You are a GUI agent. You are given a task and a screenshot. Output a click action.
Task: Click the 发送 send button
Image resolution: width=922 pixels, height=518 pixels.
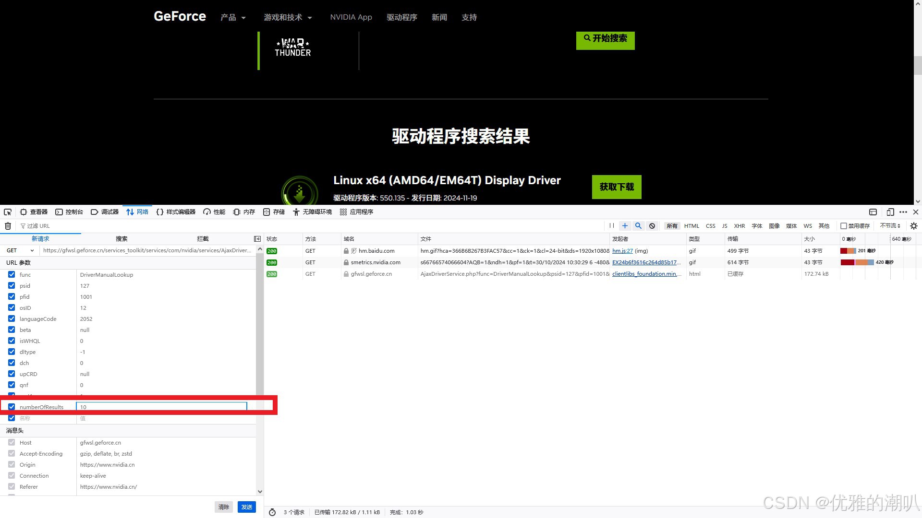246,507
